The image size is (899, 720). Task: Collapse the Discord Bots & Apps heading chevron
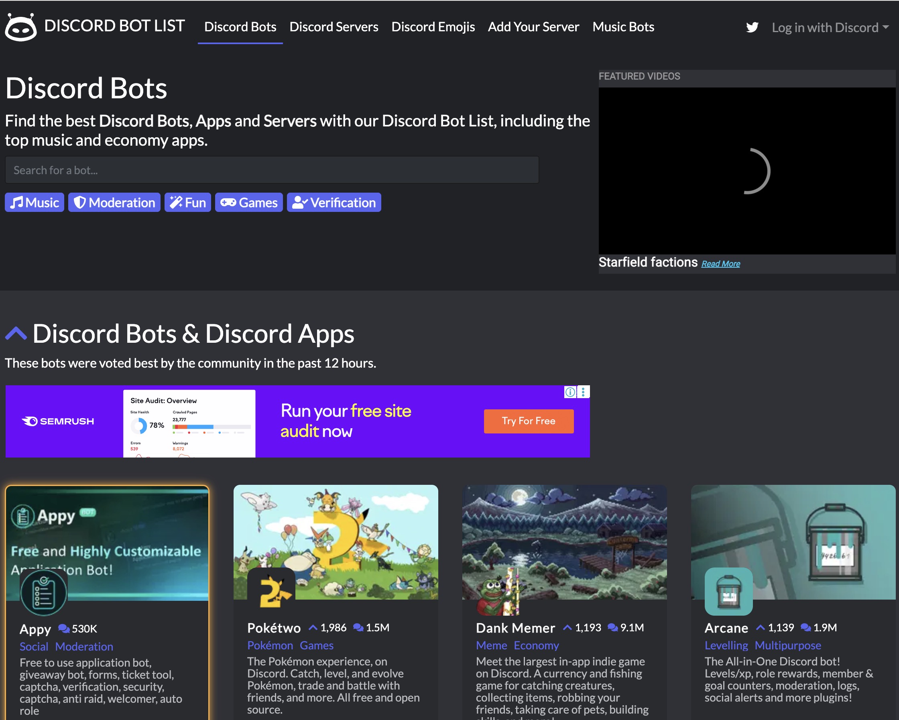coord(16,334)
